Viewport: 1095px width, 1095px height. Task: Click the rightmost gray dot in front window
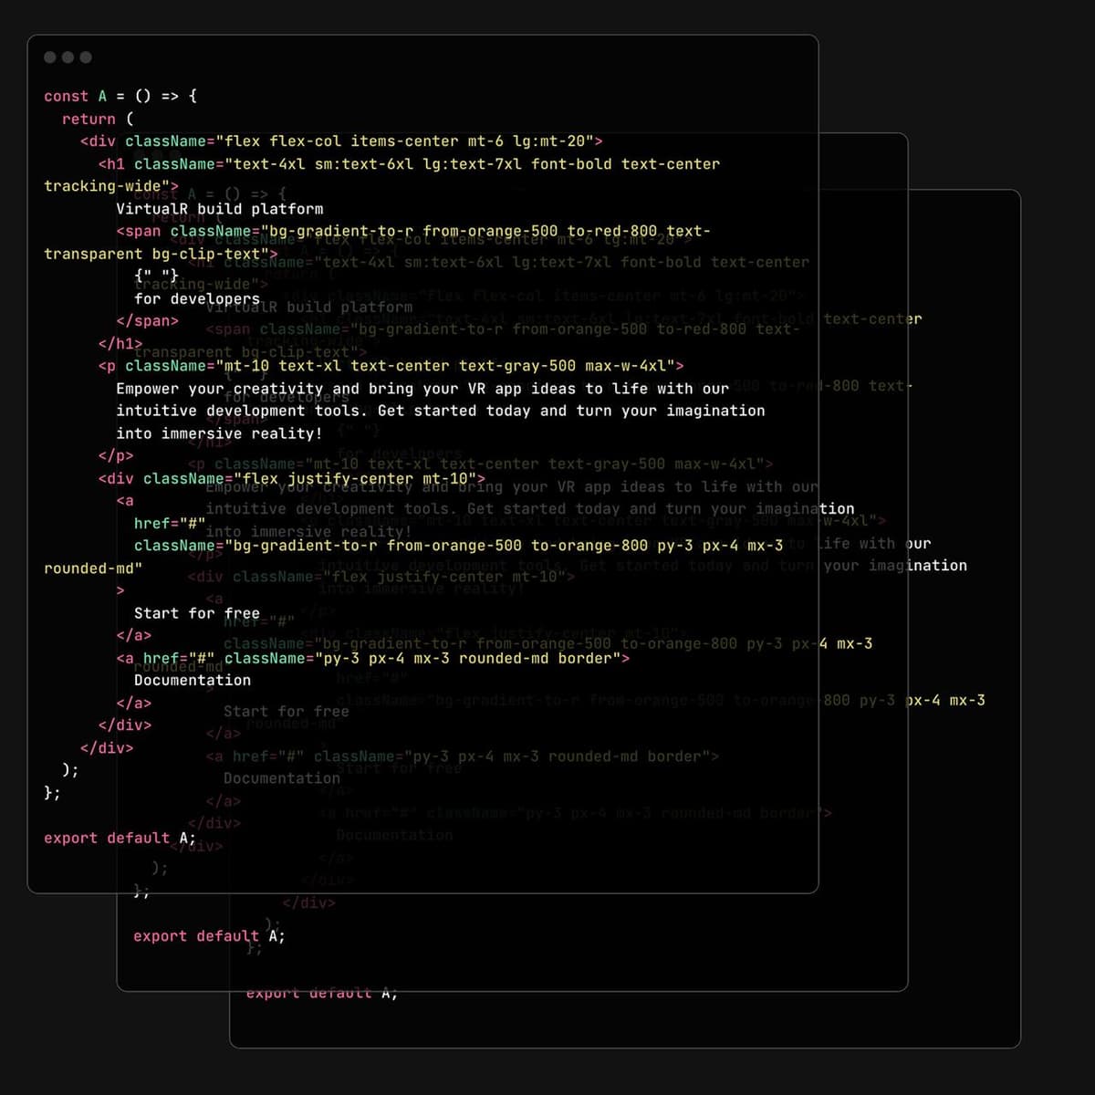86,57
